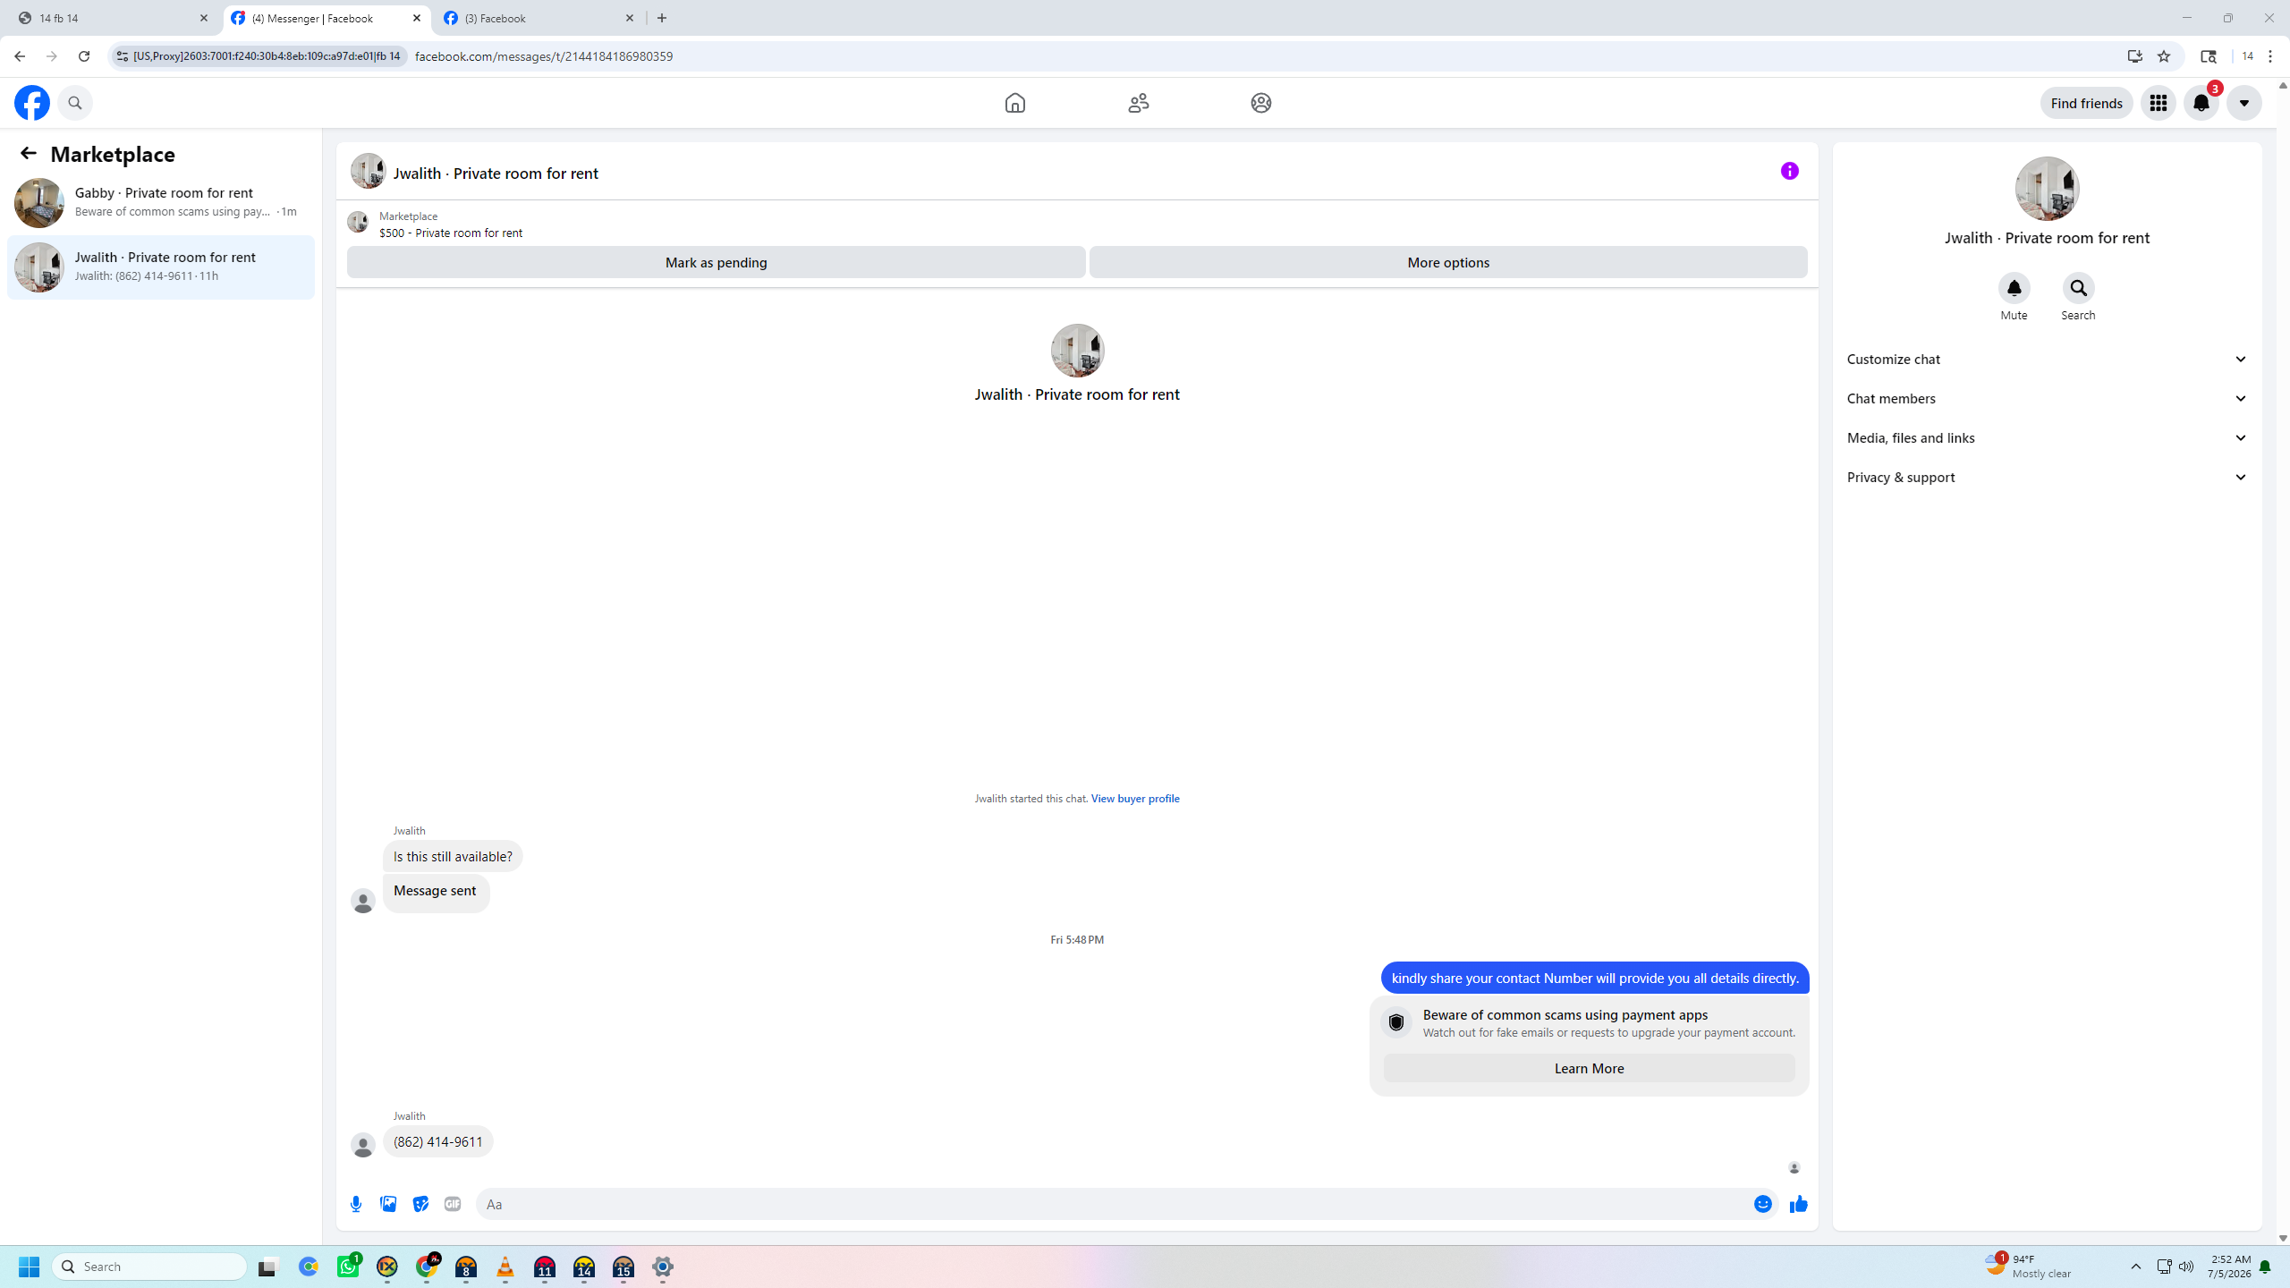Click the phone number message bubble
Viewport: 2290px width, 1288px height.
(438, 1142)
